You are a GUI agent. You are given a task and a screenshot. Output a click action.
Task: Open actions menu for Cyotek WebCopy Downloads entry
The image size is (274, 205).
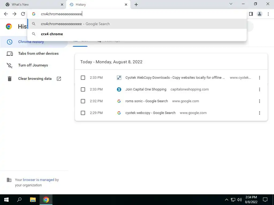pyautogui.click(x=260, y=78)
